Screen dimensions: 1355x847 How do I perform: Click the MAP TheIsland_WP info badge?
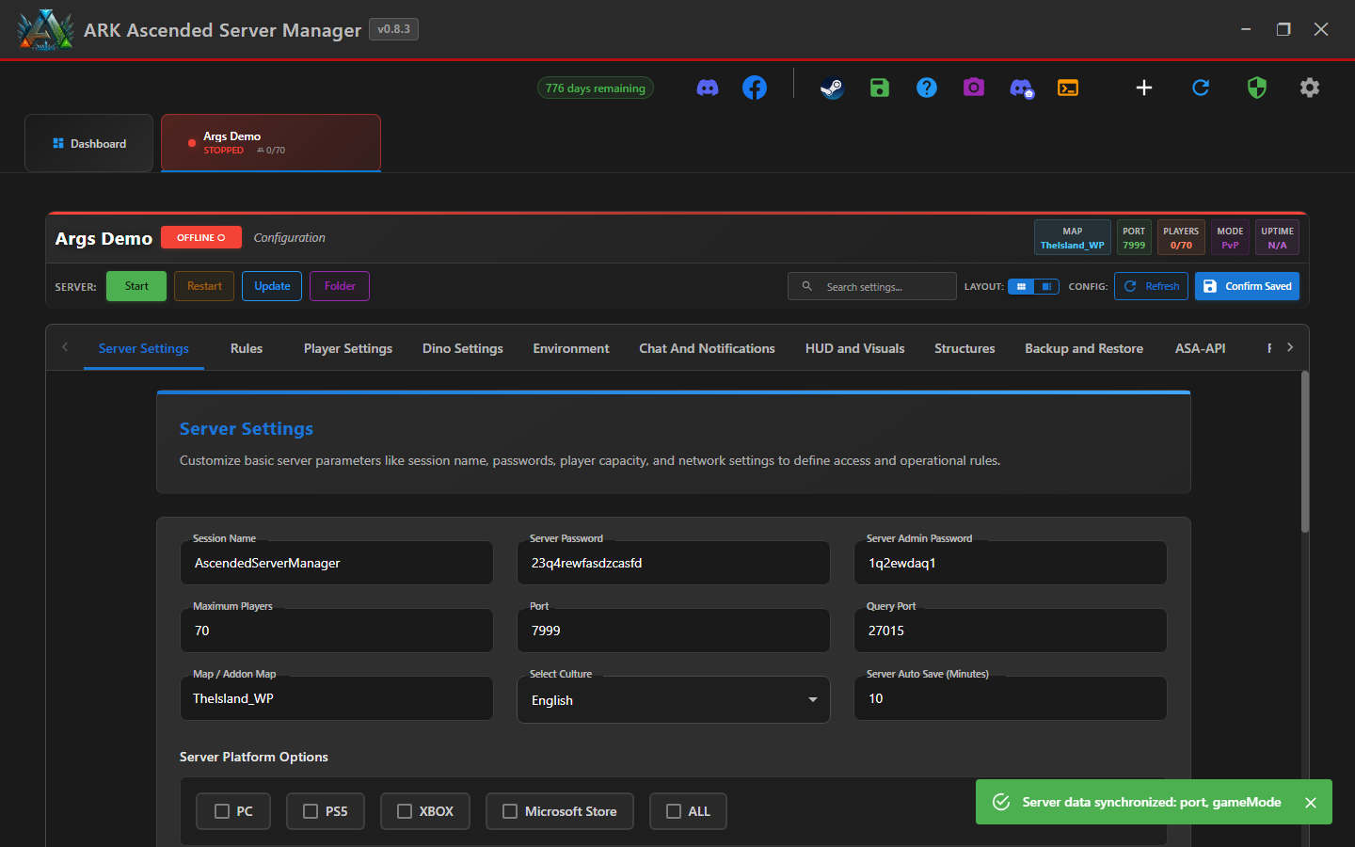pyautogui.click(x=1073, y=237)
